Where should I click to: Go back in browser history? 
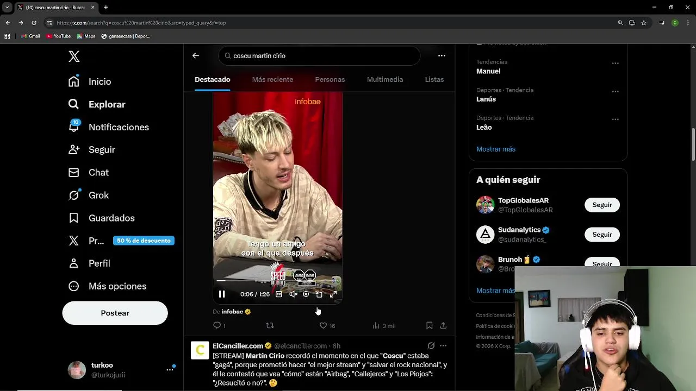pyautogui.click(x=8, y=23)
